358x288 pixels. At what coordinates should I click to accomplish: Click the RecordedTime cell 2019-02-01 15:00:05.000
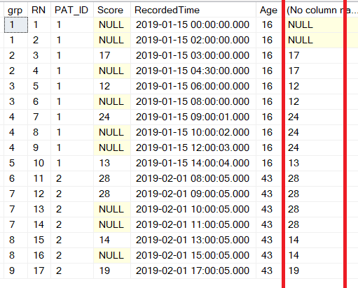point(193,255)
